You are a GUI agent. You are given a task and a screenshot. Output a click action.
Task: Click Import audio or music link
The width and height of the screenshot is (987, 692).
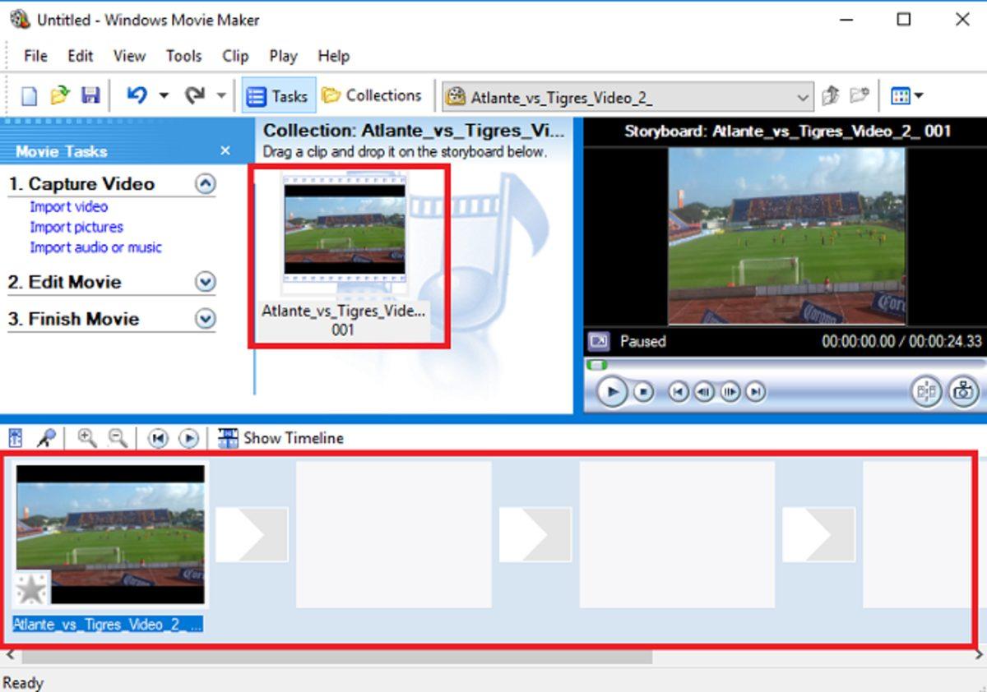coord(95,247)
